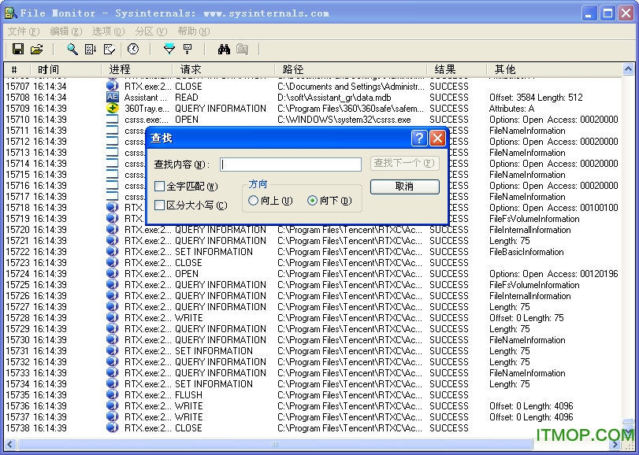The width and height of the screenshot is (639, 455).
Task: Open the 帮助 menu
Action: point(194,31)
